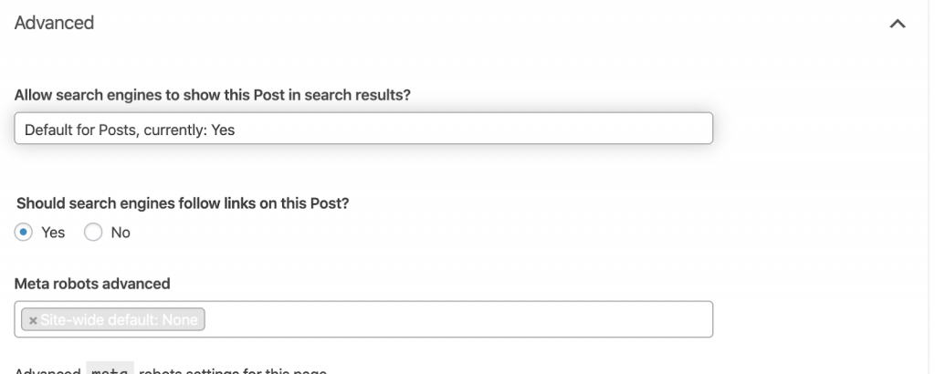Click the Advanced section heading
Screen dimensions: 935x374
click(54, 23)
